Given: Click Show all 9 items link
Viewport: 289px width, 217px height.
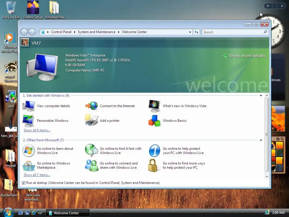Looking at the screenshot, I should pos(37,130).
